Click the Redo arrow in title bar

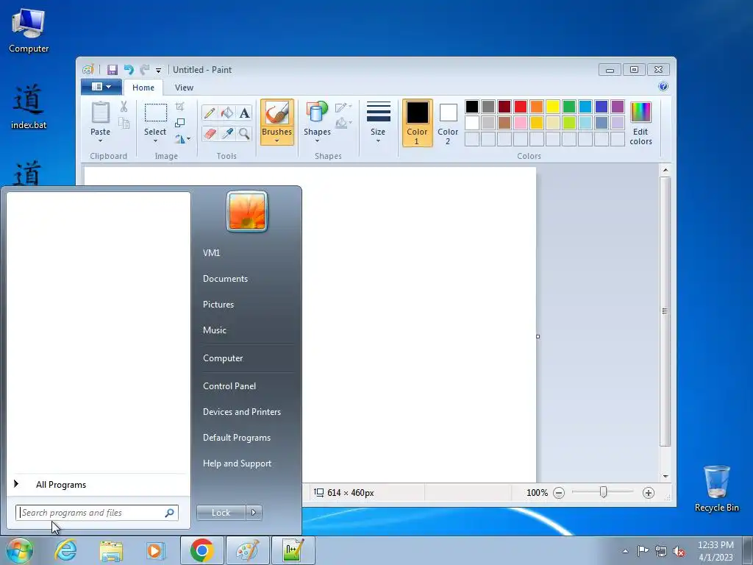(145, 70)
